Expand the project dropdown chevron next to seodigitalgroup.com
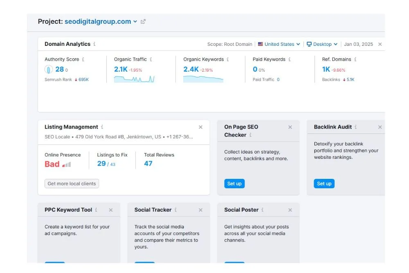The height and width of the screenshot is (273, 409). [135, 22]
